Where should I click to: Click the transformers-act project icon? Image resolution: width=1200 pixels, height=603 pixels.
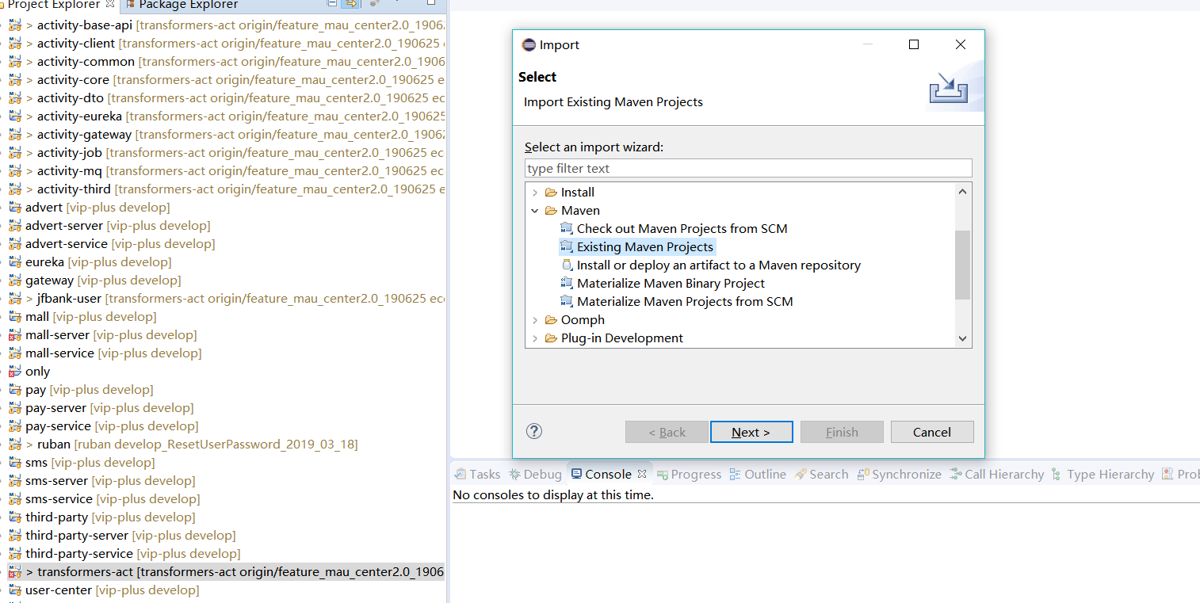coord(15,572)
